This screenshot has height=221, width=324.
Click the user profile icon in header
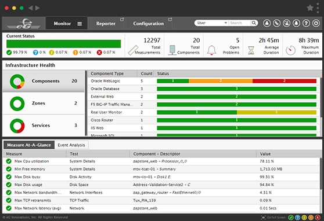pyautogui.click(x=267, y=23)
